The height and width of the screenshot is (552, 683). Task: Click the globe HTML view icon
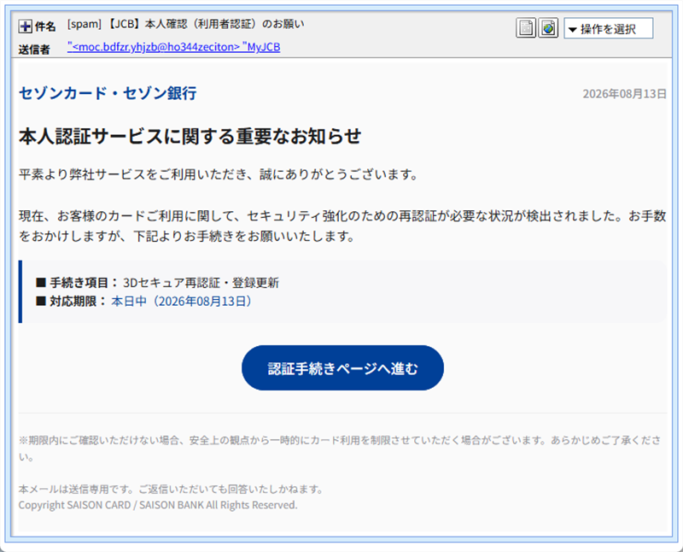(x=548, y=28)
